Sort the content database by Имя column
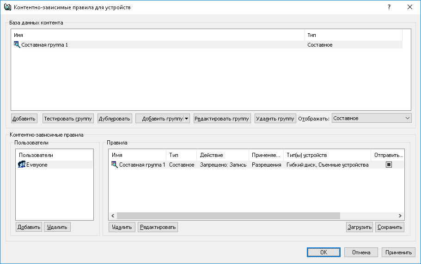Viewport: 421px width, 264px height. coord(157,35)
